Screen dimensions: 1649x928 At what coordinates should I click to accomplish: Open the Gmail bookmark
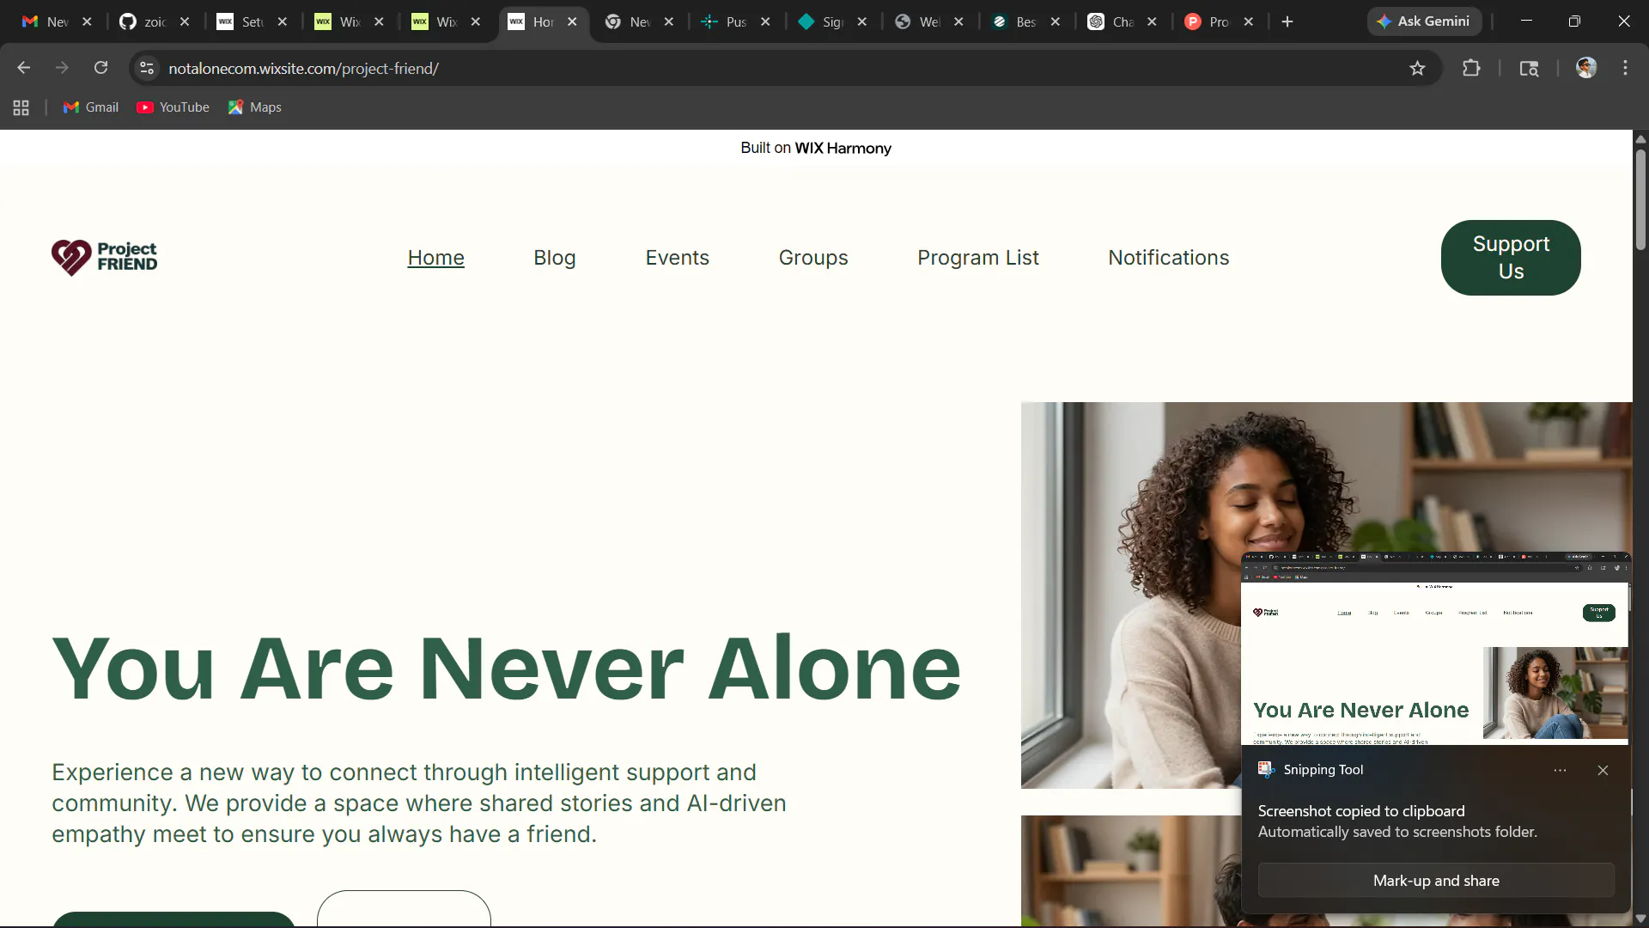[x=91, y=107]
